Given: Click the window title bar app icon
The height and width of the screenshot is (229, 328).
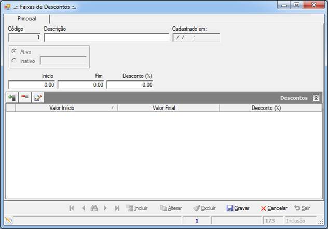Looking at the screenshot, I should click(7, 7).
